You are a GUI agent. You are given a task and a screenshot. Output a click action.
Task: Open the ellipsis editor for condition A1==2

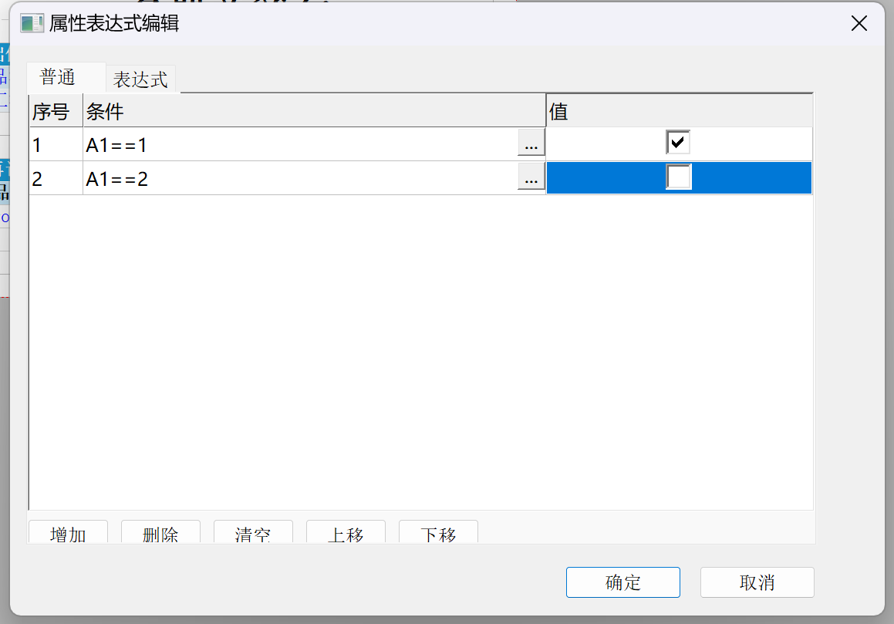(x=531, y=179)
